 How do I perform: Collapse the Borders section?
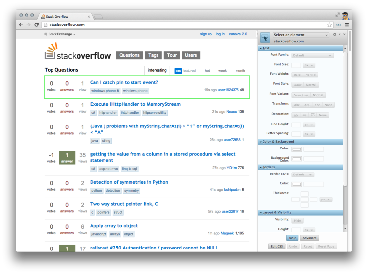click(x=300, y=167)
